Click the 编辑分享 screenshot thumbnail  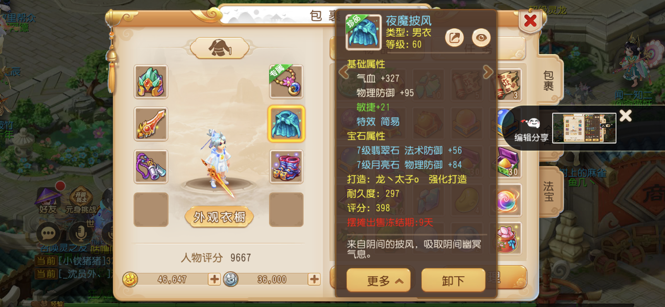[584, 128]
